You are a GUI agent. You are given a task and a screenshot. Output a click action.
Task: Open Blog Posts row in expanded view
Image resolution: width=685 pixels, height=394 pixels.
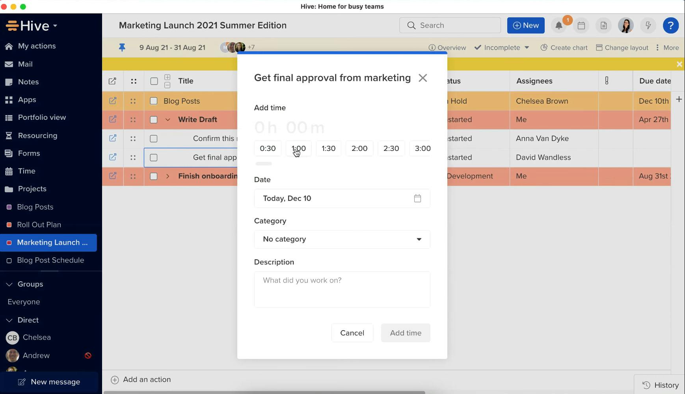[113, 101]
